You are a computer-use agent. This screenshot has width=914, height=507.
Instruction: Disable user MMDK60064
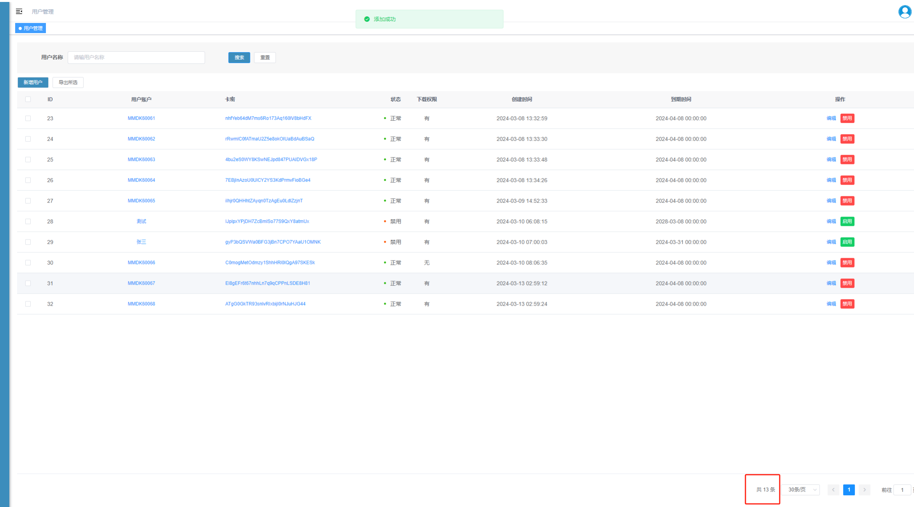tap(847, 180)
